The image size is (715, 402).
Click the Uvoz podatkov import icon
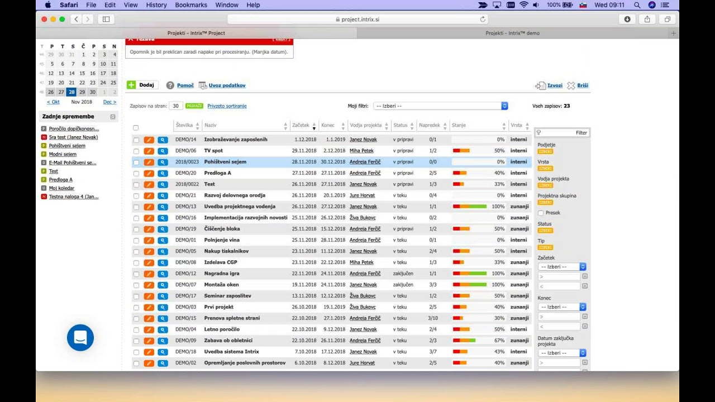(x=203, y=85)
